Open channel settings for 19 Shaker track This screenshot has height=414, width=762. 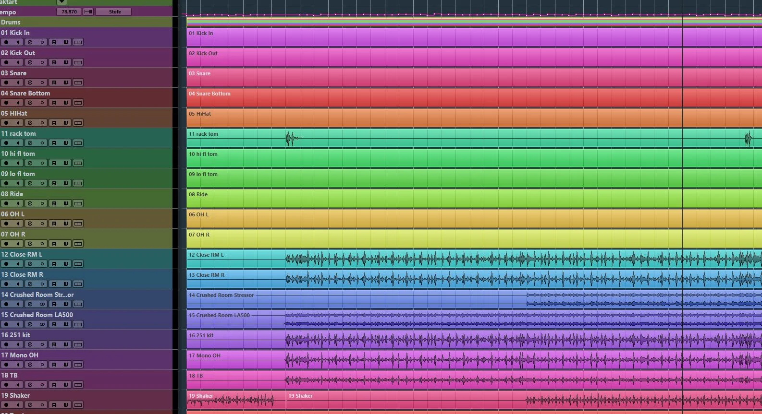point(30,405)
